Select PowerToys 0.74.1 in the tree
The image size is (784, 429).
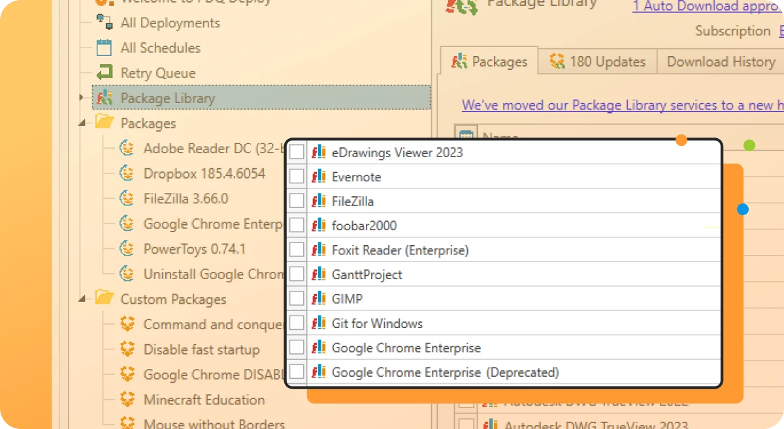tap(195, 248)
